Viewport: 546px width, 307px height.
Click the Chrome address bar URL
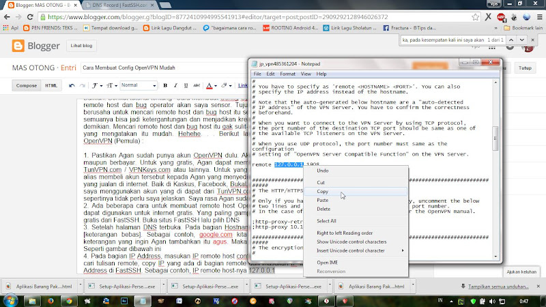pos(218,16)
